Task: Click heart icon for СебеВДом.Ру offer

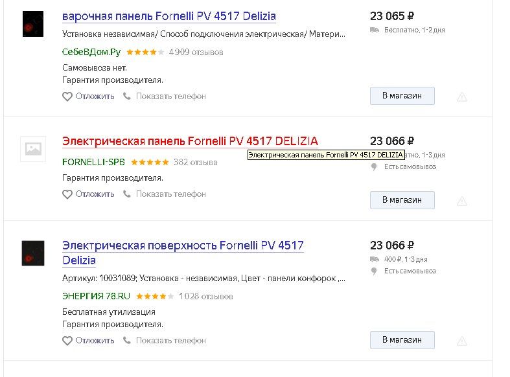Action: 67,97
